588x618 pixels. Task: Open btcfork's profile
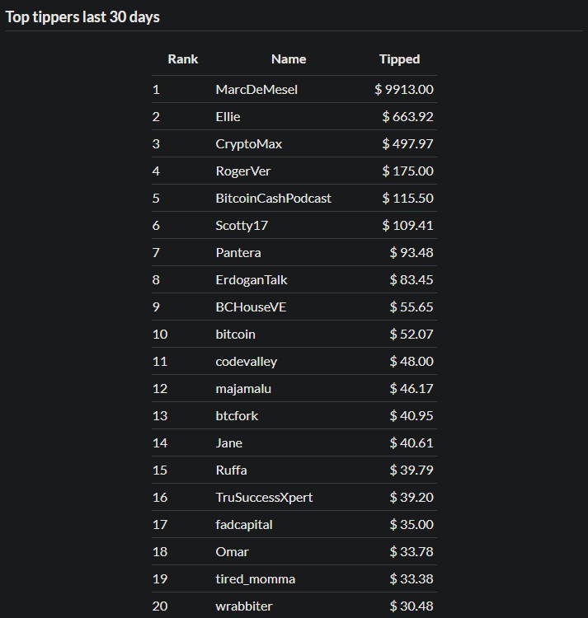pyautogui.click(x=237, y=416)
